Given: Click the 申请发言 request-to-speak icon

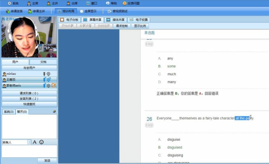Looking at the screenshot, I should [8, 11].
